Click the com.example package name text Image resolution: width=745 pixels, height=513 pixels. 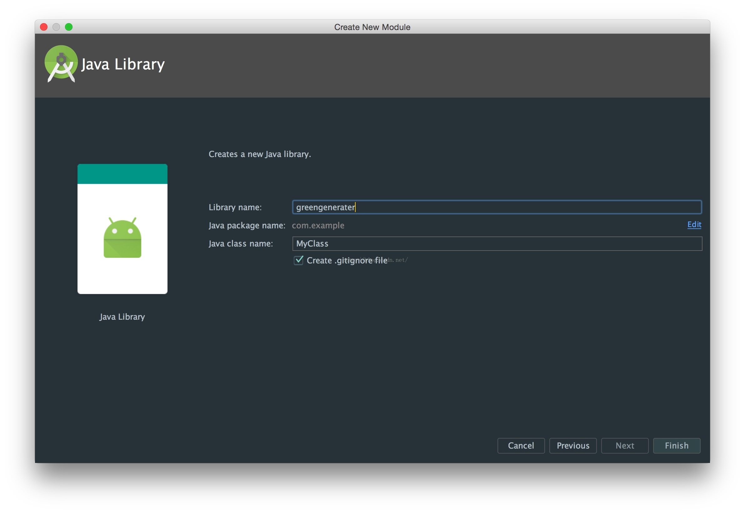click(x=317, y=225)
